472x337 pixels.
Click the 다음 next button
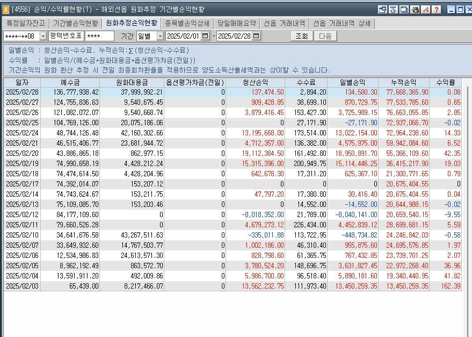click(x=325, y=36)
